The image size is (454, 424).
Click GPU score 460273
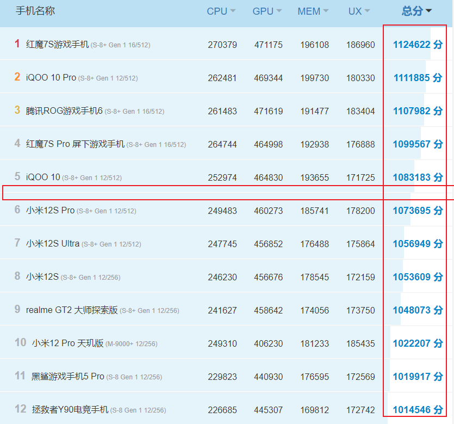[x=269, y=211]
